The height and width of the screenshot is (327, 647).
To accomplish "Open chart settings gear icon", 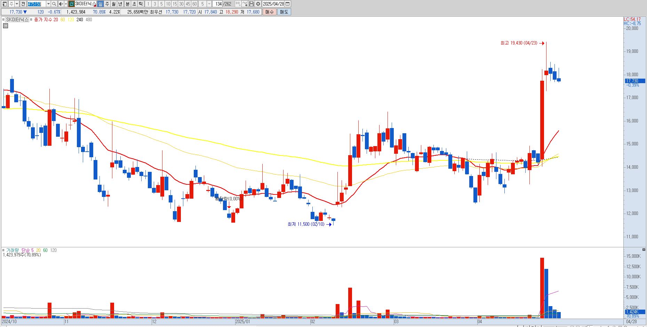I will tap(258, 4).
